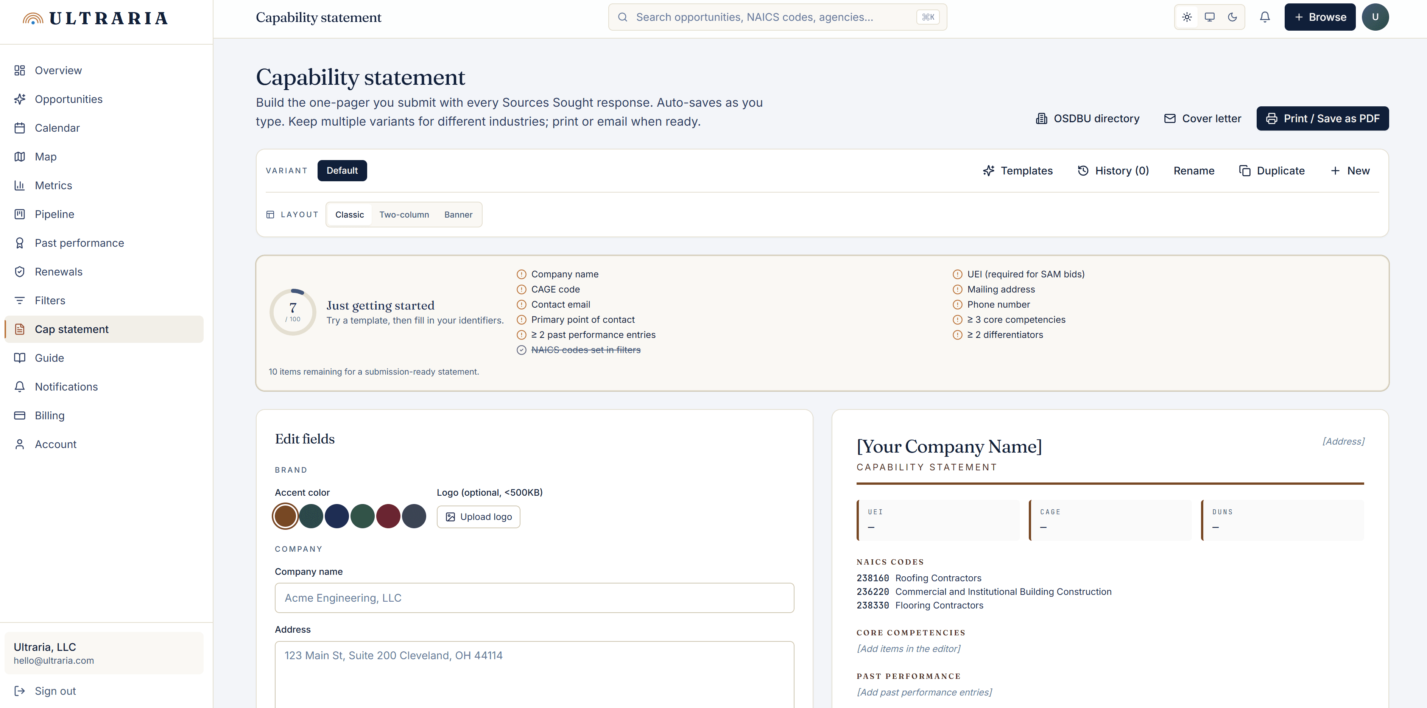Image resolution: width=1427 pixels, height=708 pixels.
Task: Pick the teal accent color swatch
Action: point(311,516)
